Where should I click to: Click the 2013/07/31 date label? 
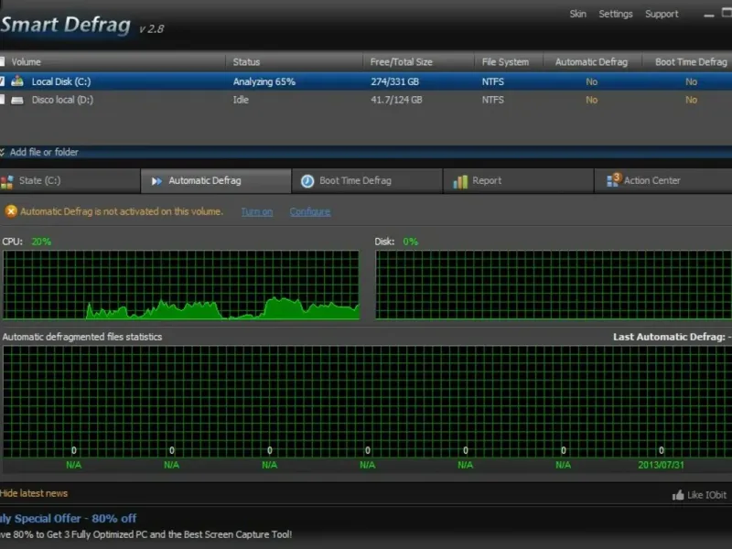(661, 465)
